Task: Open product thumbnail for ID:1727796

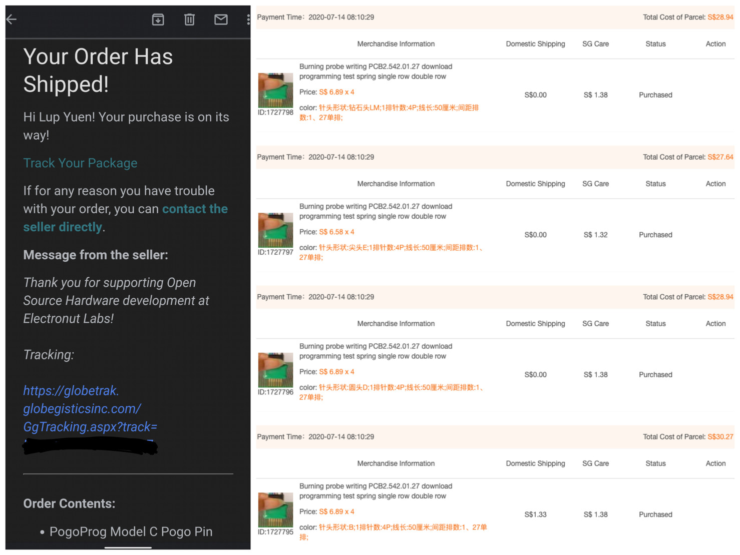Action: tap(275, 370)
